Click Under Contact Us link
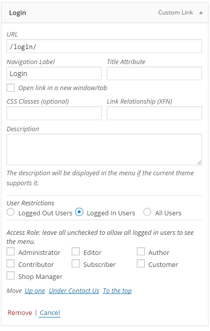Screen dimensions: 210x331 coord(74,290)
